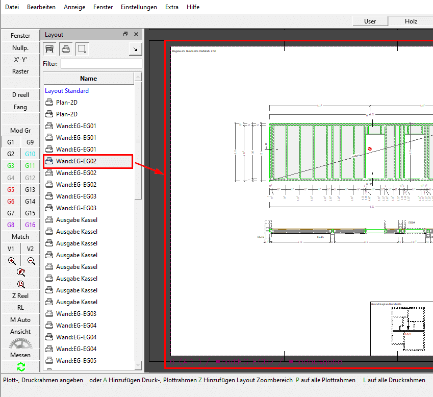433x397 pixels.
Task: Toggle the red group G5
Action: click(11, 189)
